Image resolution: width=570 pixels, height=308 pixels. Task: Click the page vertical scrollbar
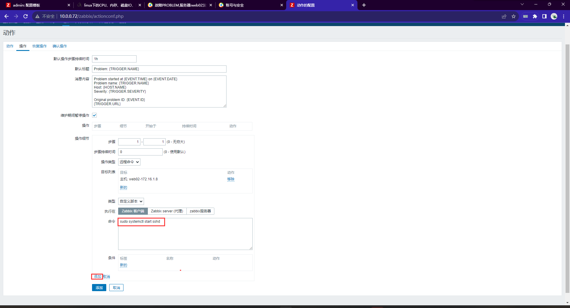pos(567,169)
